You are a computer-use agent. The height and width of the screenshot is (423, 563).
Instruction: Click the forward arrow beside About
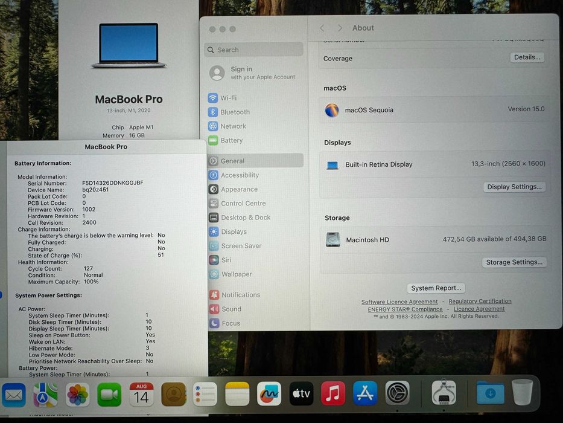[340, 28]
